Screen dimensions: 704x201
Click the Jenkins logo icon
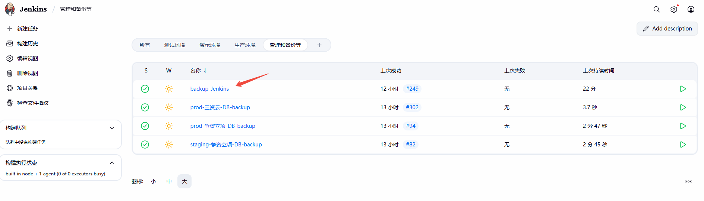[10, 9]
